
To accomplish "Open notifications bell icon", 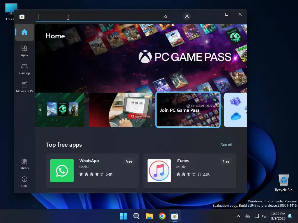I will click(290, 216).
